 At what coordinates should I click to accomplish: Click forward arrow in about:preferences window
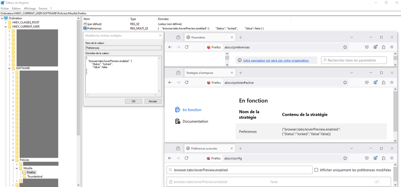[x=178, y=47]
